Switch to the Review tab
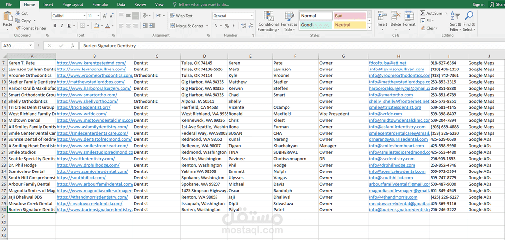 140,4
